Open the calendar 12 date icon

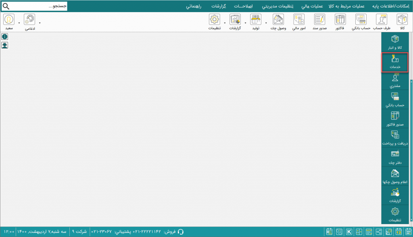point(398,232)
